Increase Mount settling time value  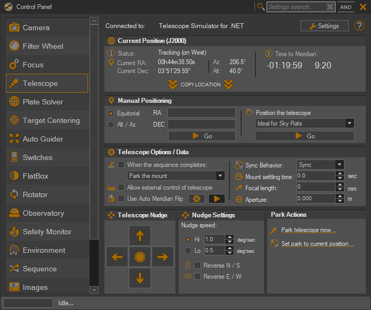click(x=340, y=173)
